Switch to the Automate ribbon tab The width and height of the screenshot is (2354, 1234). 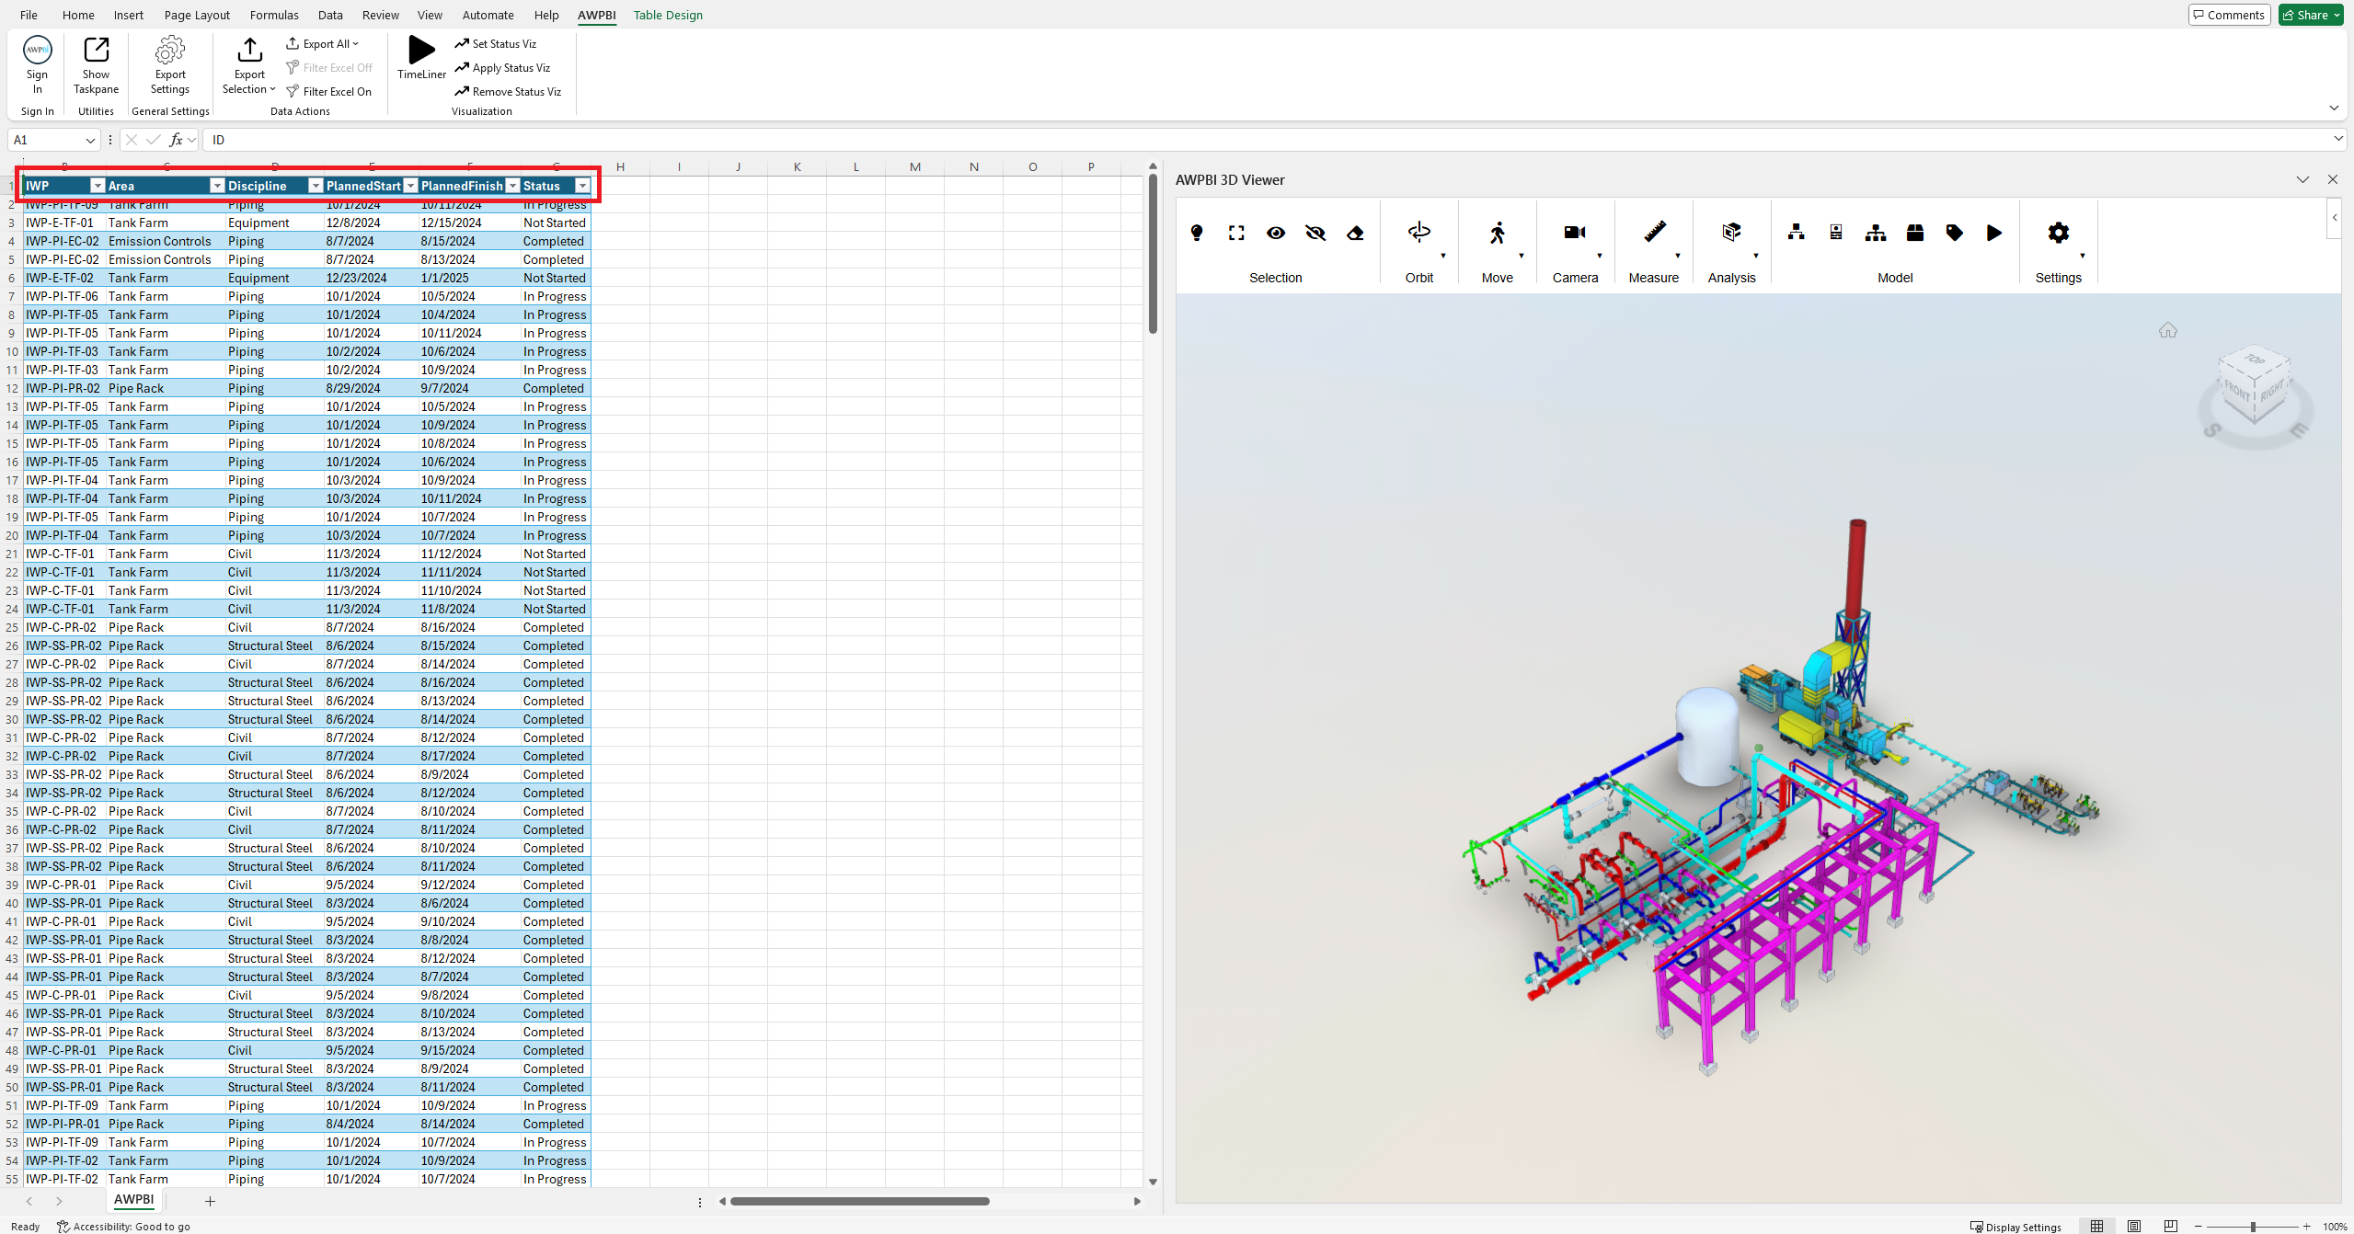[x=488, y=15]
